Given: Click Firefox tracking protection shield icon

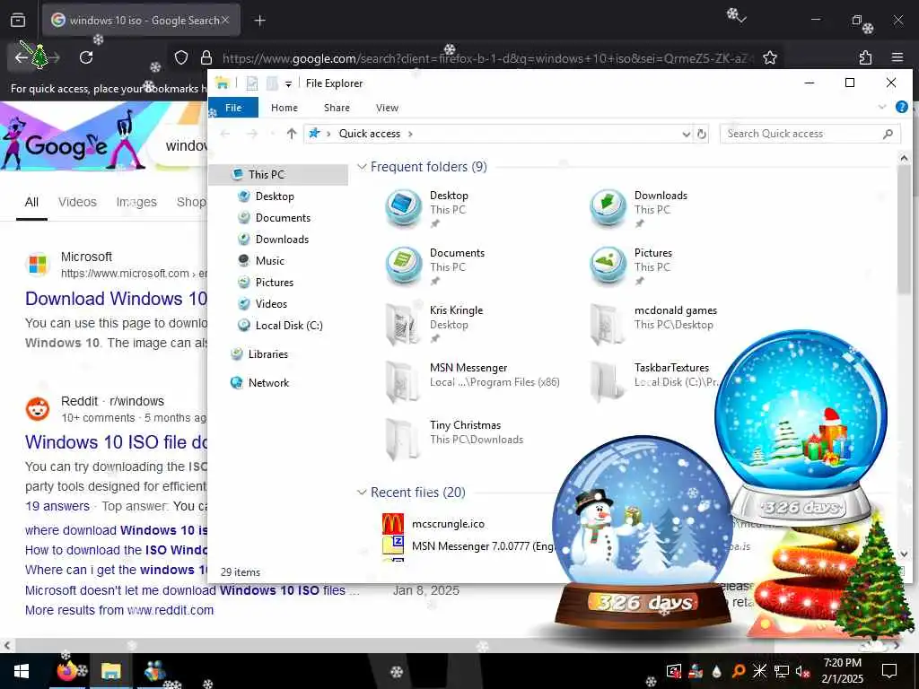Looking at the screenshot, I should (x=181, y=57).
